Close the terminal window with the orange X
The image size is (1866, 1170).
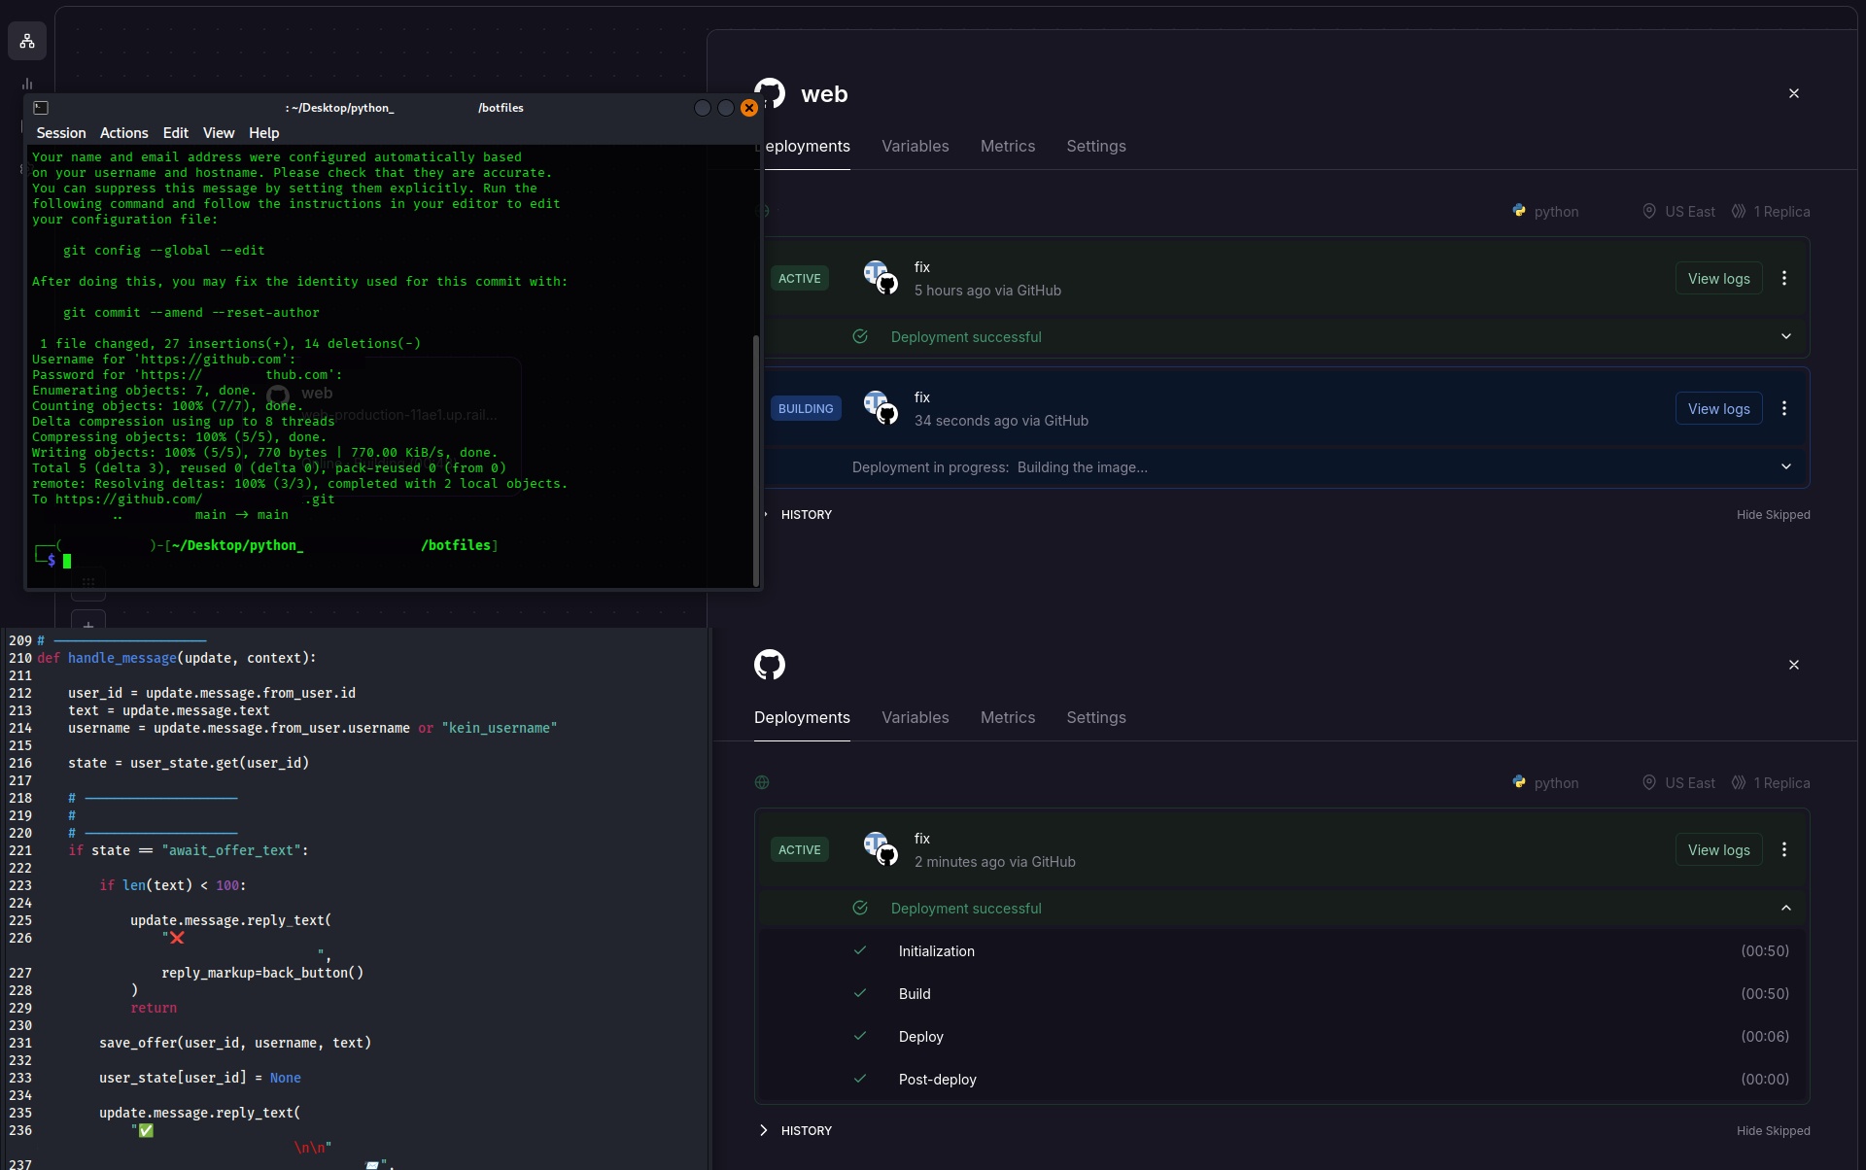749,108
